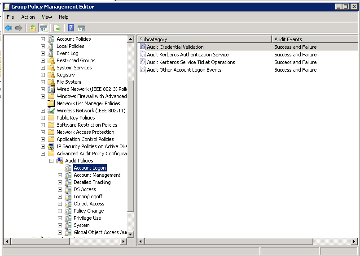Click tree pane vertical scrollbar up arrow
Viewport: 360px width, 256px height.
click(131, 39)
